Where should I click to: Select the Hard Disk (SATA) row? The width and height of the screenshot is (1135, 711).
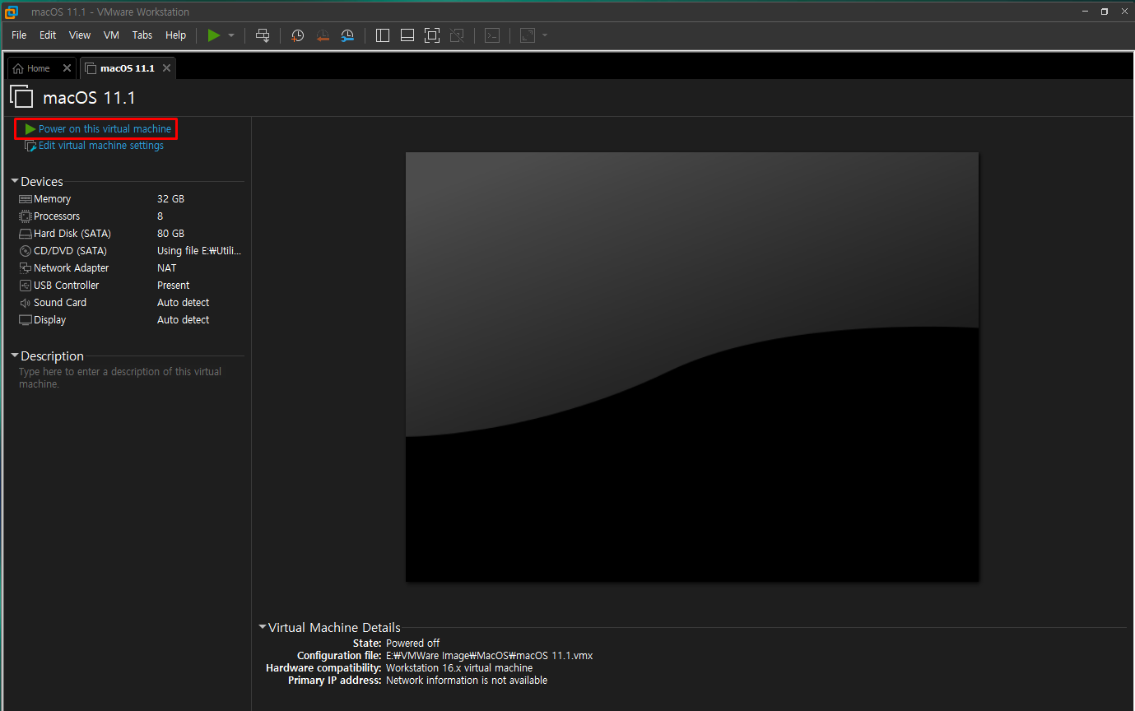[x=130, y=234]
